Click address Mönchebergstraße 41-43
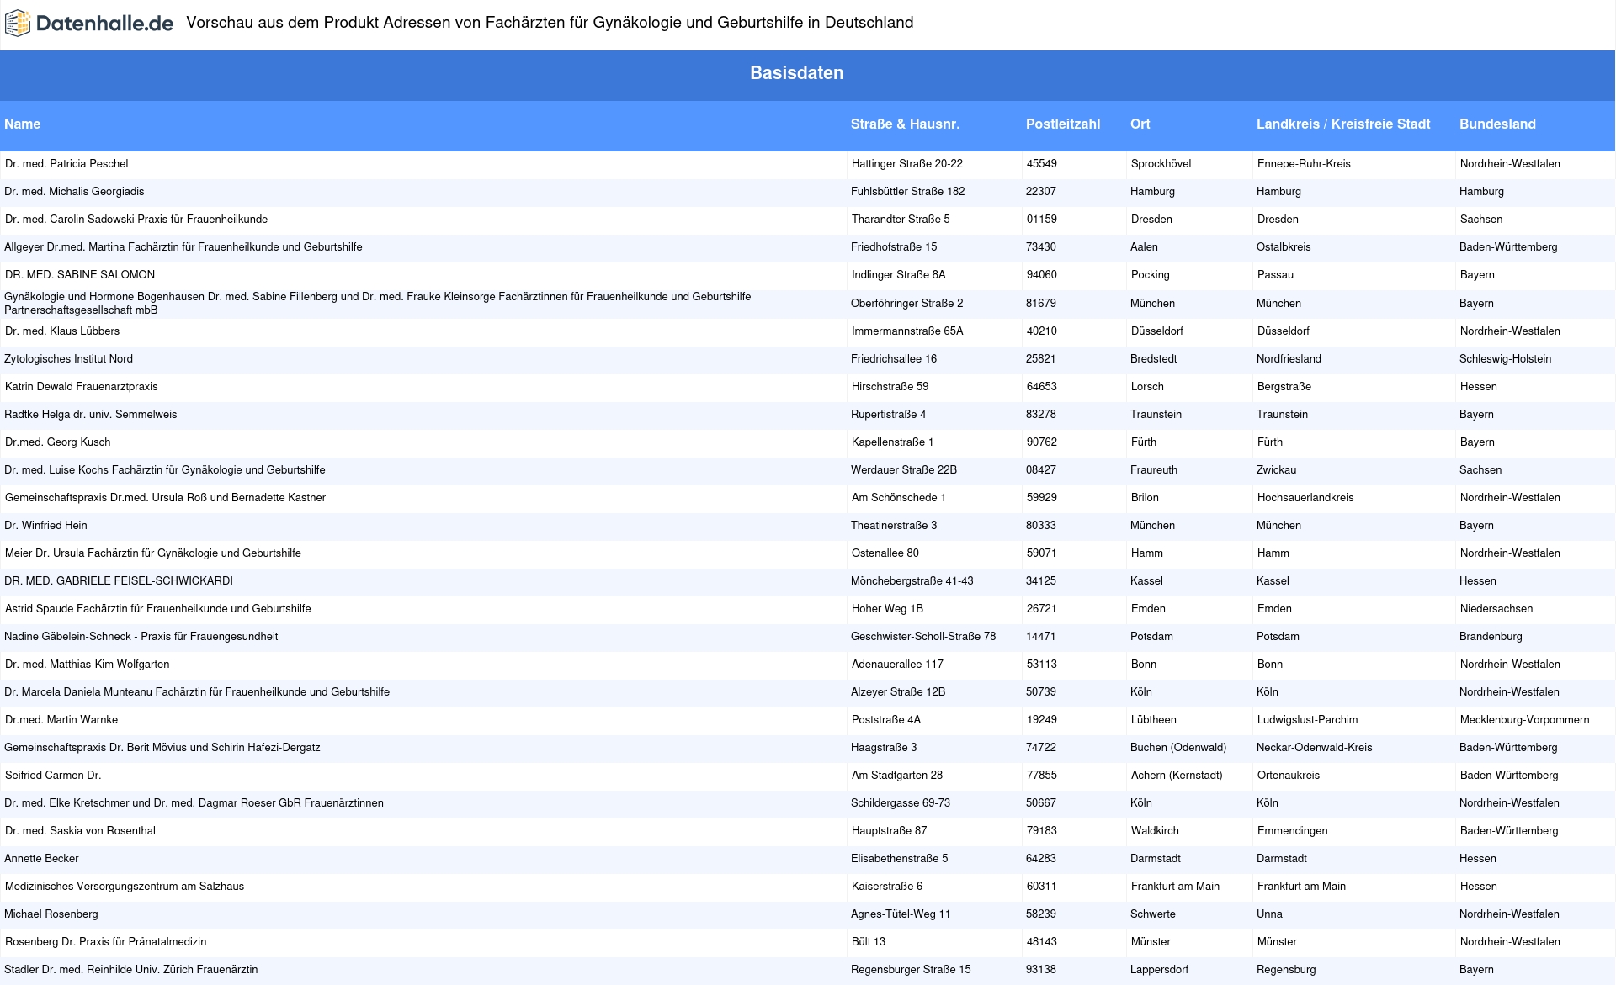1616x985 pixels. pyautogui.click(x=912, y=581)
